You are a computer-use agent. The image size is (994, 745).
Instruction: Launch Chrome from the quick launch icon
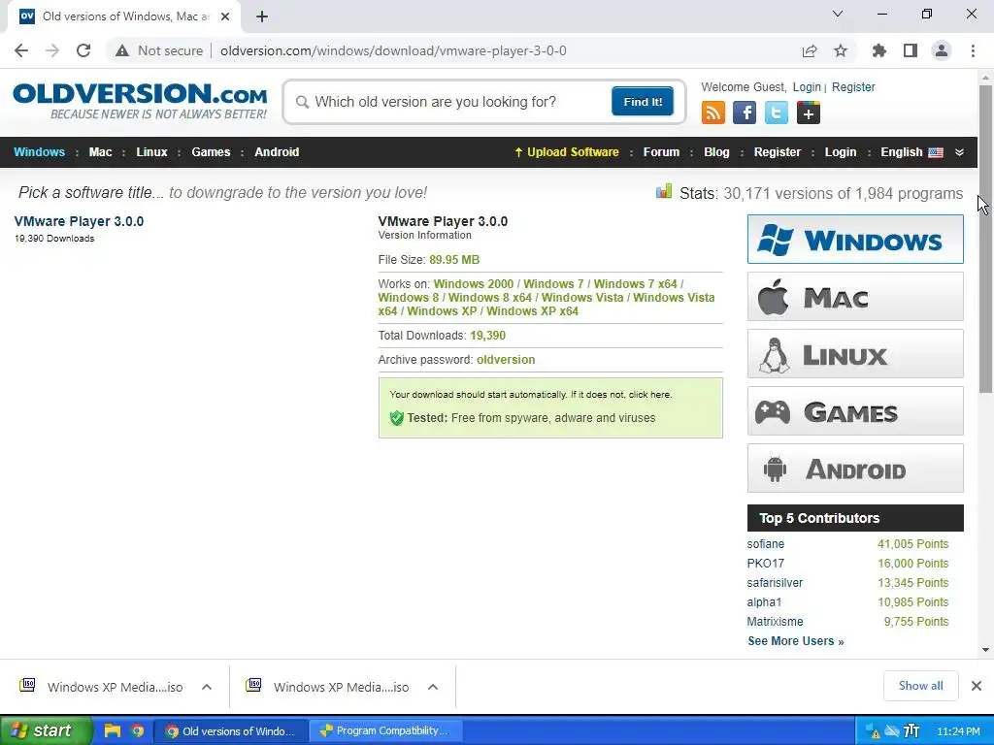tap(137, 730)
